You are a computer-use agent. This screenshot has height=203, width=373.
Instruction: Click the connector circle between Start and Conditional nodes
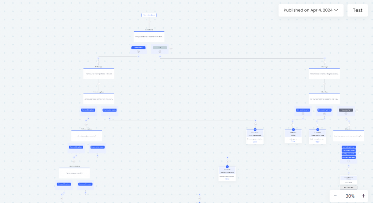point(149,22)
